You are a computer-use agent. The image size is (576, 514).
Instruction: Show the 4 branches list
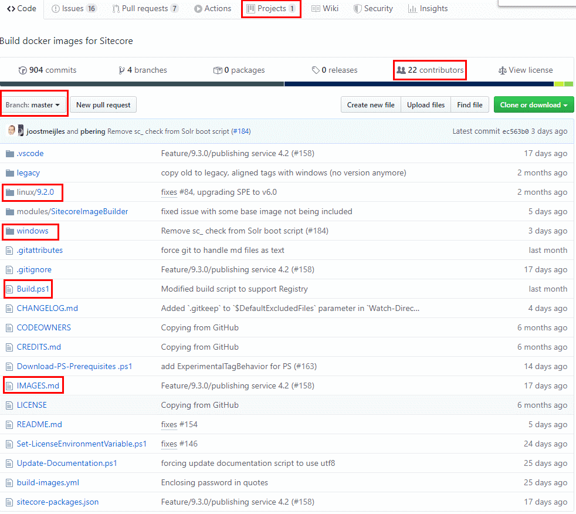(x=143, y=70)
